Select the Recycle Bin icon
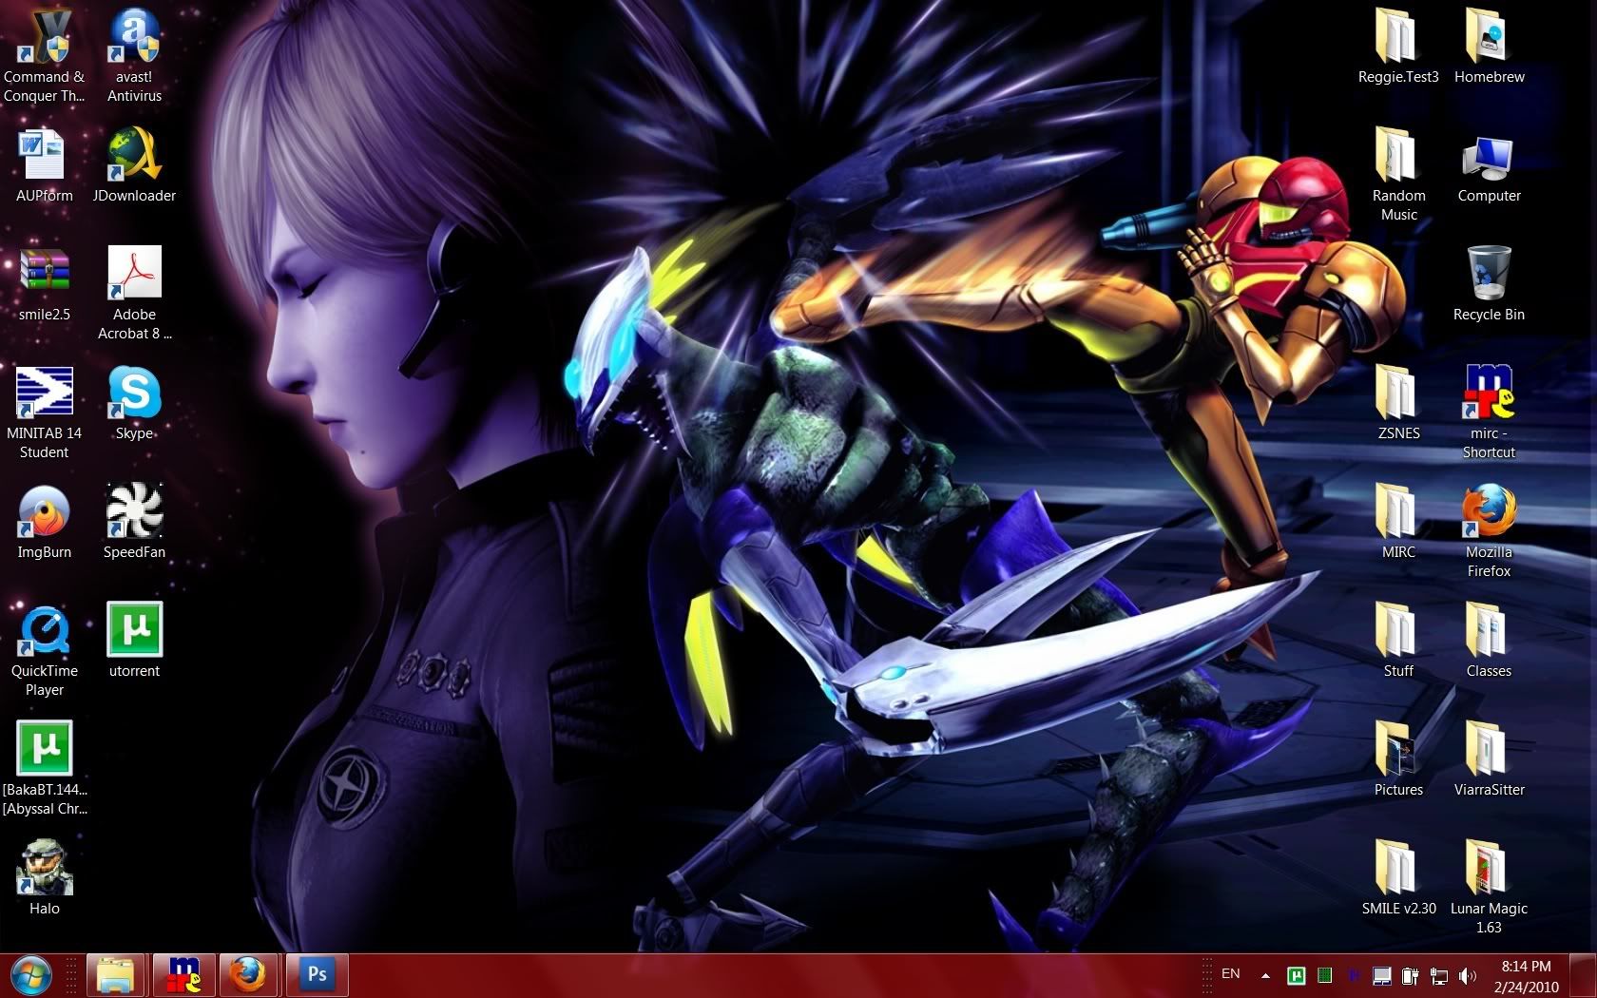Image resolution: width=1597 pixels, height=998 pixels. tap(1489, 275)
